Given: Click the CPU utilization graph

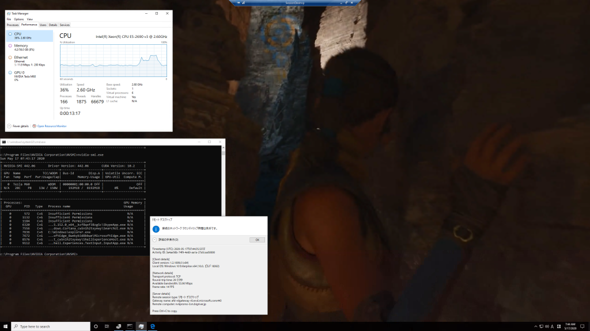Looking at the screenshot, I should coord(114,61).
